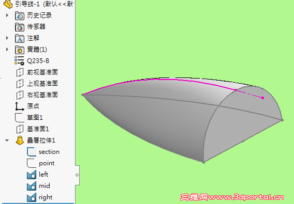Image resolution: width=294 pixels, height=204 pixels.
Task: Select the 注解 label
Action: pos(33,38)
